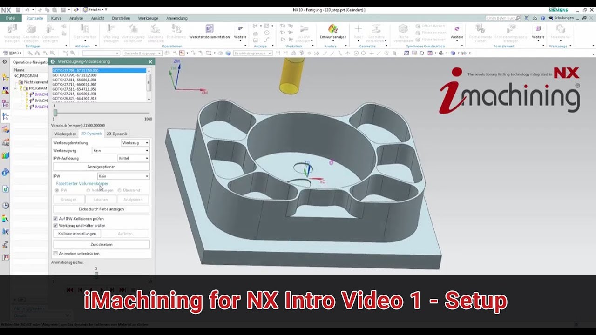Select line GOTO/27.811,-66.686,1.984
The width and height of the screenshot is (596, 335).
click(74, 80)
